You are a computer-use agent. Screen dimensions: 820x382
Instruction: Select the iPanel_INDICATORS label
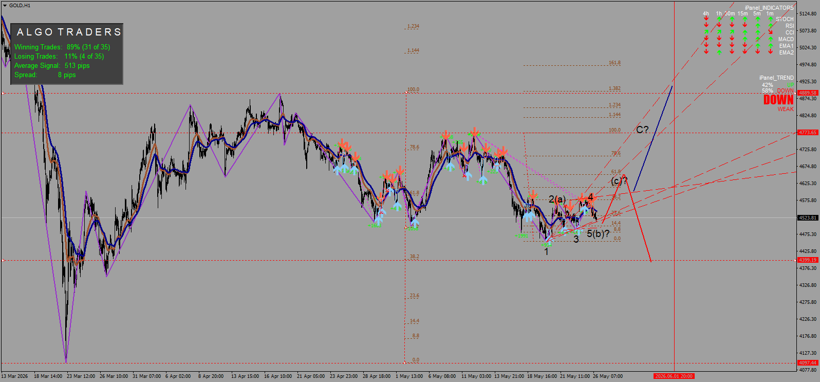point(769,8)
